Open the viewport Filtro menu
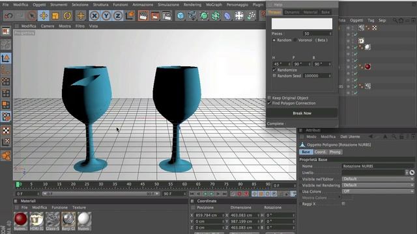This screenshot has height=234, width=417. 79,26
